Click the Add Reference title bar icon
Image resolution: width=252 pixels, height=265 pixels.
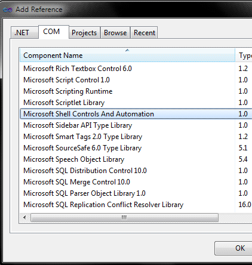(x=8, y=10)
